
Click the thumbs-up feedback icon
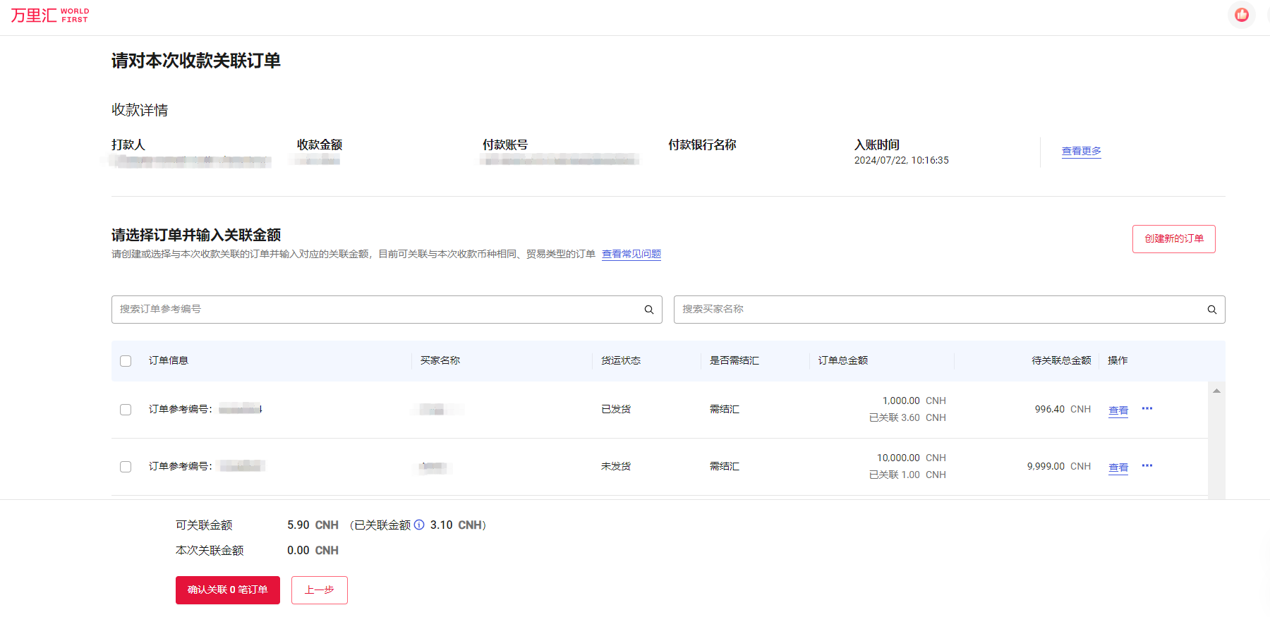point(1242,15)
